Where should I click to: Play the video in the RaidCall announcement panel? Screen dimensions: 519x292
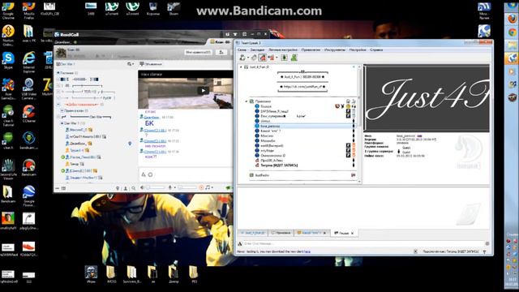point(203,91)
